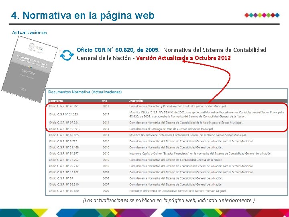
Task: Open Oficio C.G.R. N° 54.977
Action: (x=64, y=154)
